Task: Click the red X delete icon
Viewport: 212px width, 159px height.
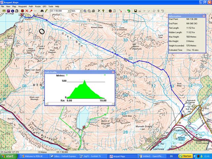Action: (x=27, y=11)
